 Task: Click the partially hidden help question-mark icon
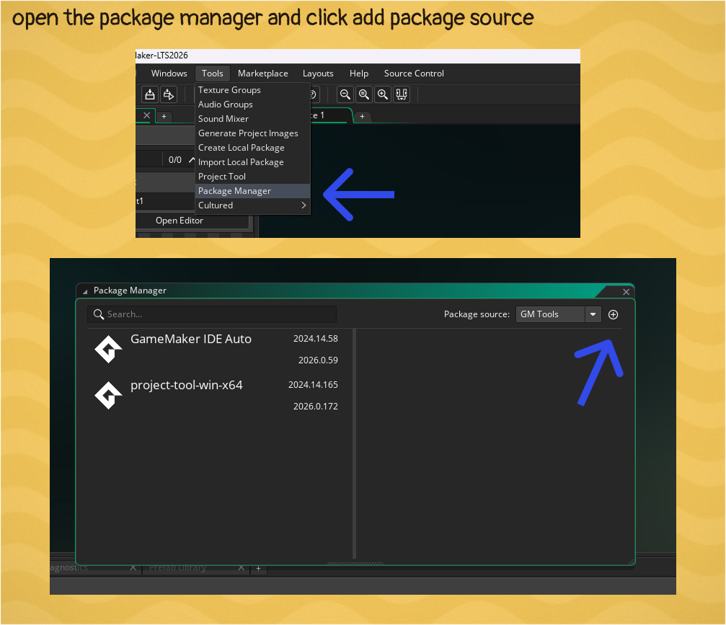[x=314, y=94]
